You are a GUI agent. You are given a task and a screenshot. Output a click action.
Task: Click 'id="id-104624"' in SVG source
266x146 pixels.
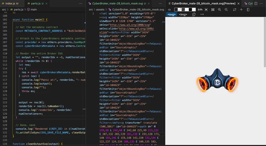[110, 108]
